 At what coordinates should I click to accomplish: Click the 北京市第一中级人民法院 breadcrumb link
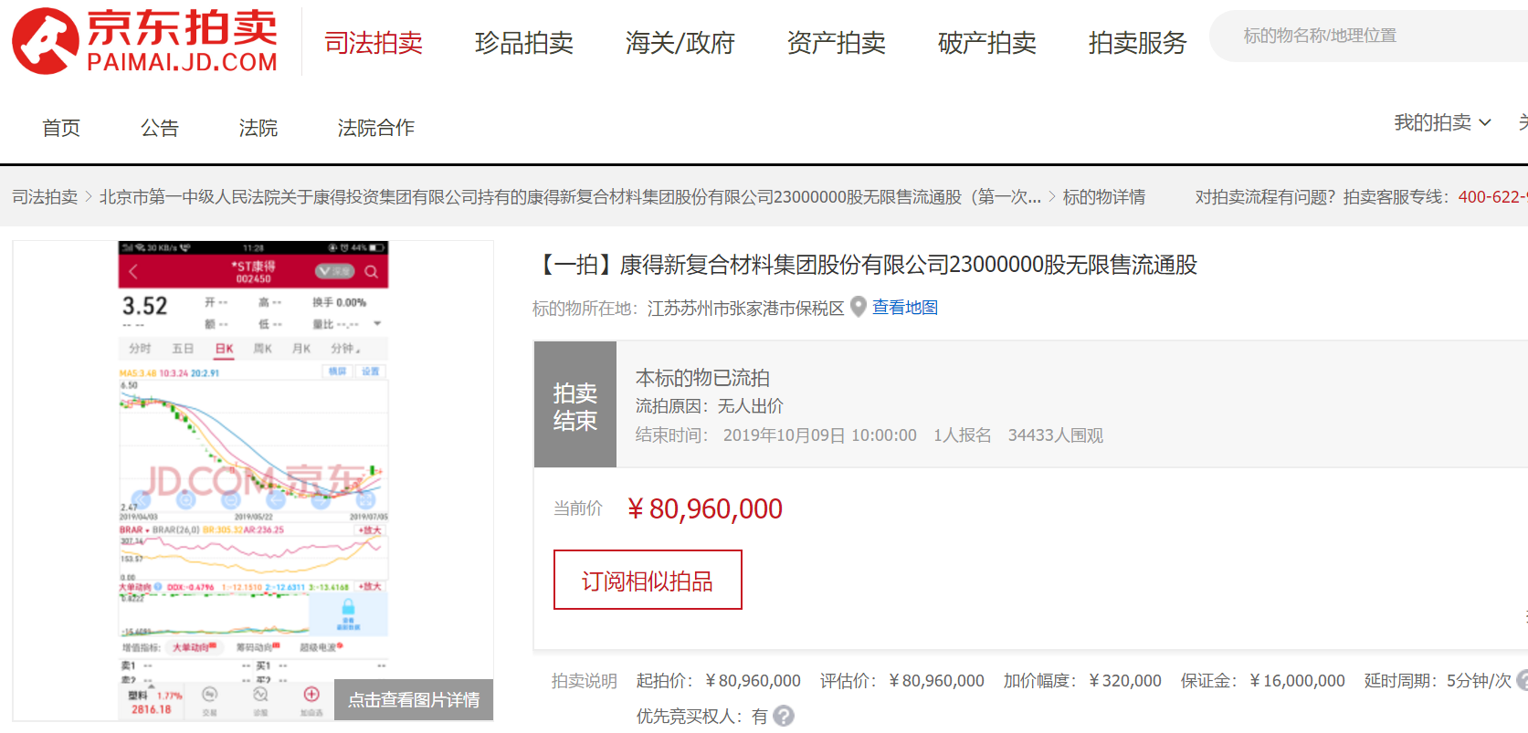(x=570, y=197)
